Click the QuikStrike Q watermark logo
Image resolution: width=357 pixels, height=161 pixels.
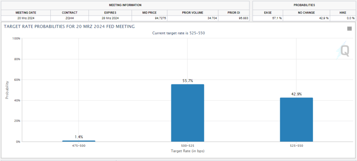point(343,50)
